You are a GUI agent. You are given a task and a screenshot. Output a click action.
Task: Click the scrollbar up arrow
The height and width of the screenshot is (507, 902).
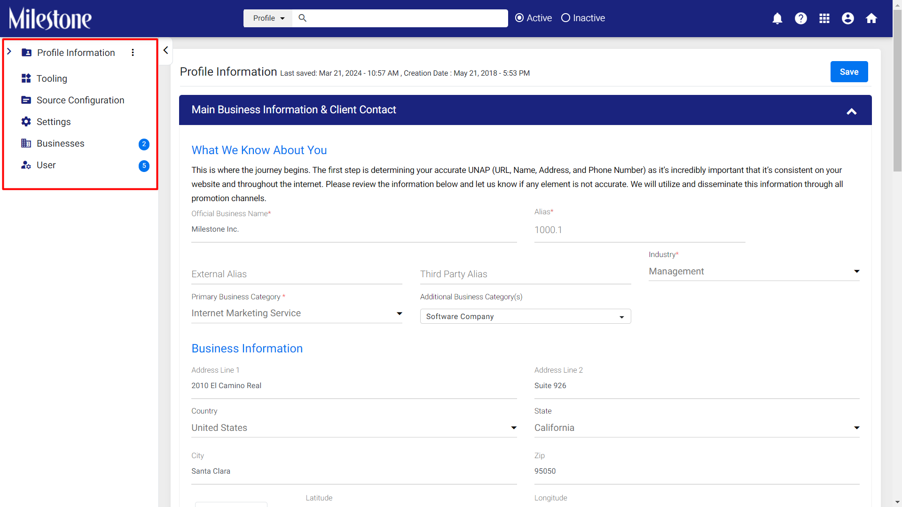[x=897, y=4]
